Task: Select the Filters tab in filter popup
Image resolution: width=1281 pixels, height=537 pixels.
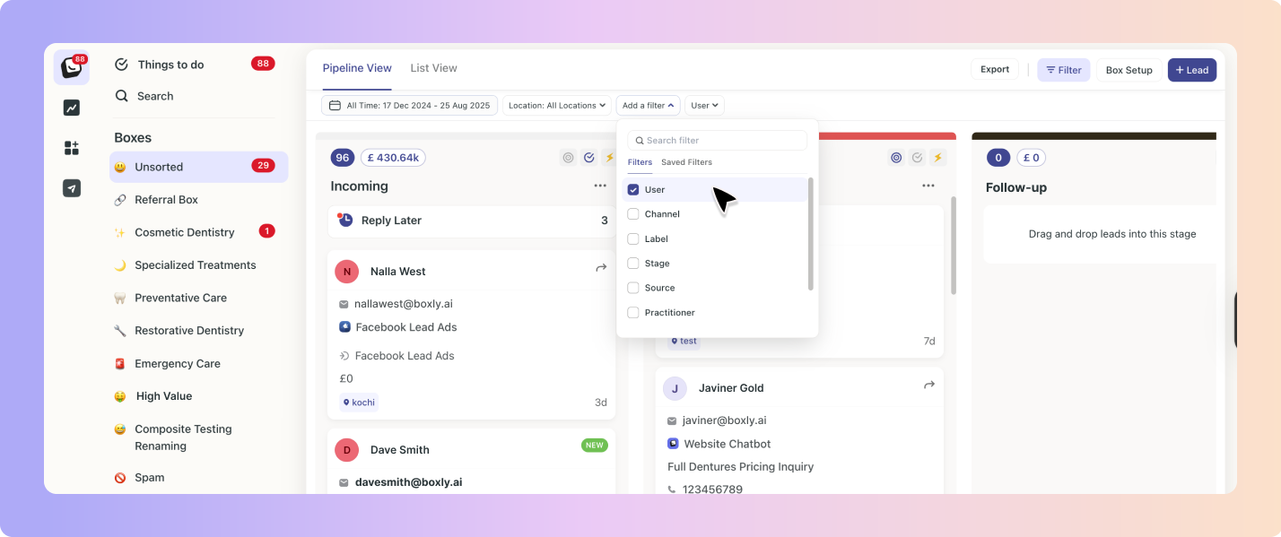Action: click(x=640, y=162)
